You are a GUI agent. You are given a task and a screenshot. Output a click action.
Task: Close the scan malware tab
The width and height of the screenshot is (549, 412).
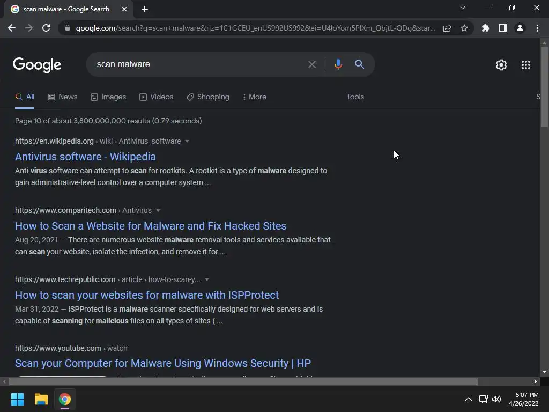[x=124, y=9]
